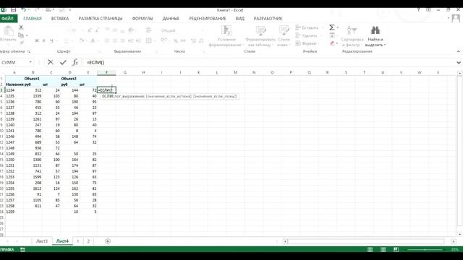Click inside the formula bar text =ЕСЛИ()
This screenshot has height=260, width=463.
click(x=95, y=63)
